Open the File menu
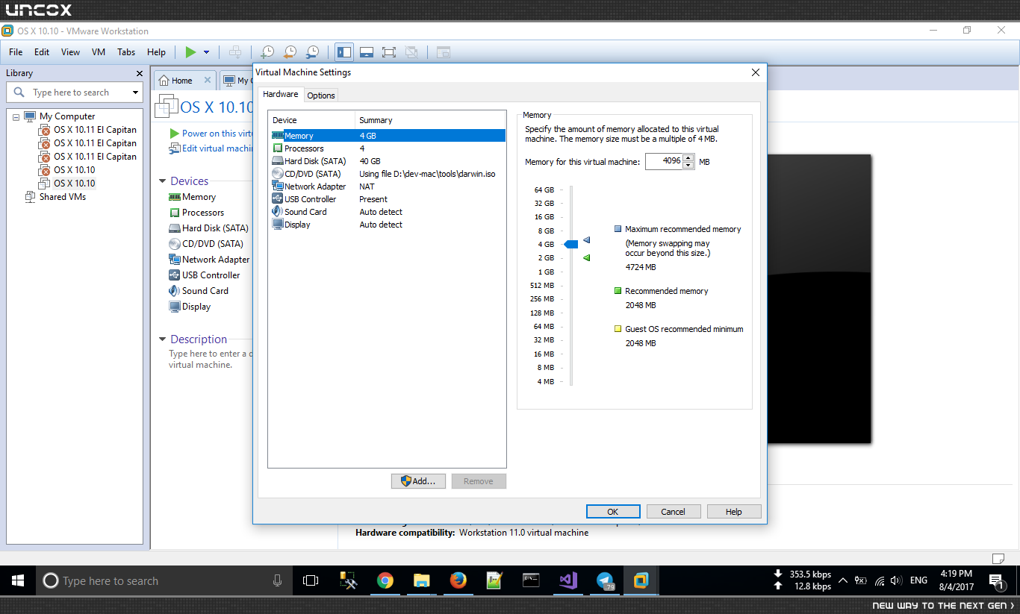The image size is (1020, 614). pyautogui.click(x=16, y=52)
